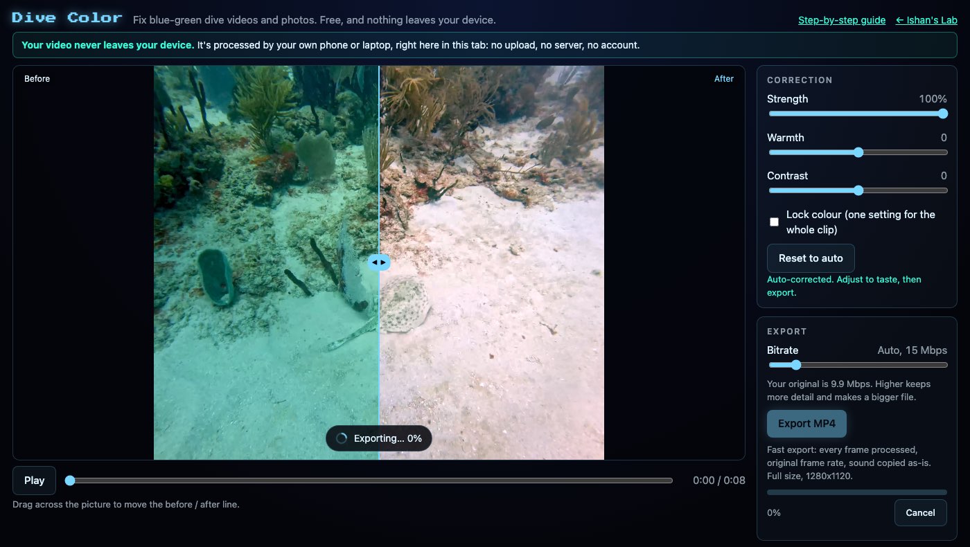
Task: Click the privacy notice banner text
Action: pos(330,45)
